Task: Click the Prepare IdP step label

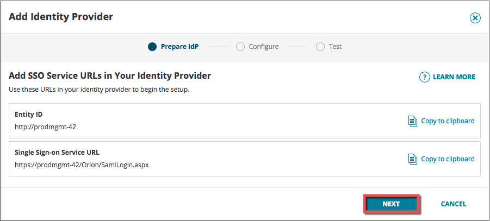Action: [x=179, y=47]
